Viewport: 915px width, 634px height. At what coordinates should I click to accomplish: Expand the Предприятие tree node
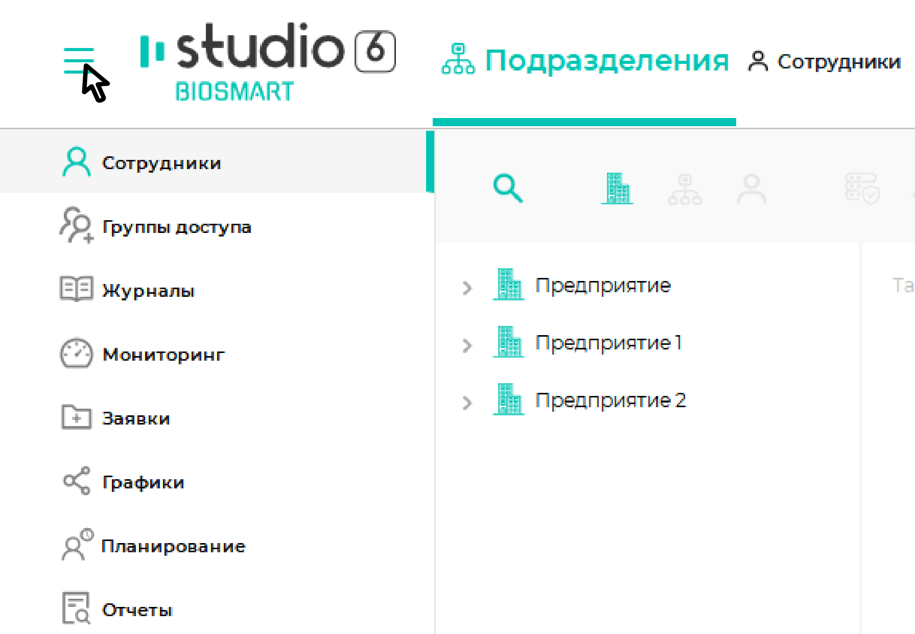click(467, 288)
